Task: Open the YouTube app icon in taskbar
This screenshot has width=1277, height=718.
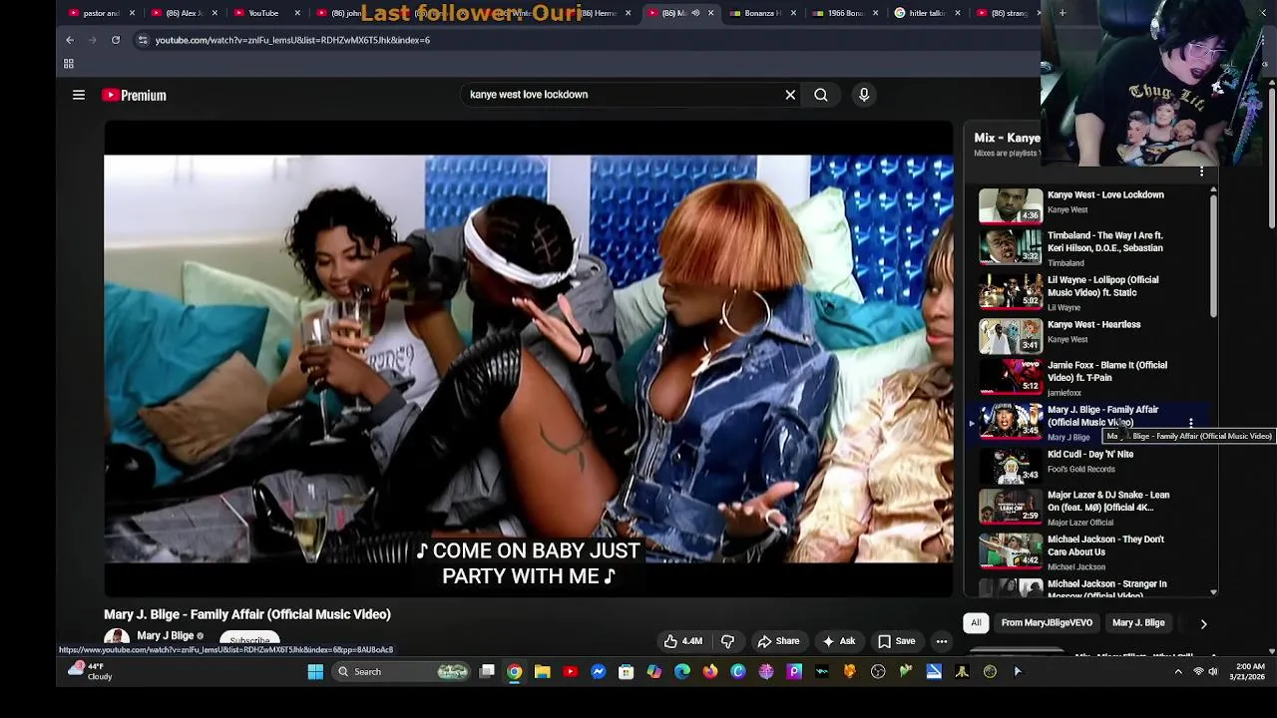Action: pos(571,672)
